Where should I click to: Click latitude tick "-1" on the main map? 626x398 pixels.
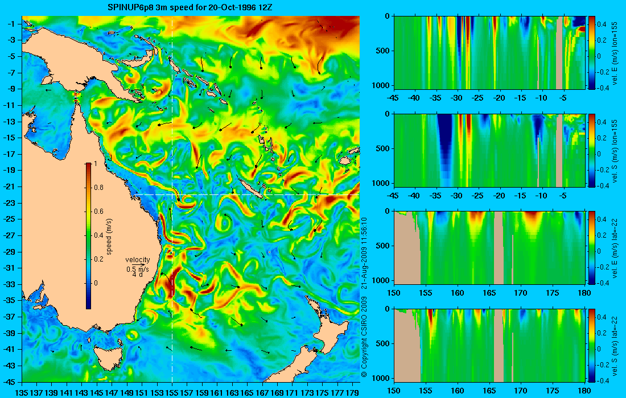[x=13, y=24]
